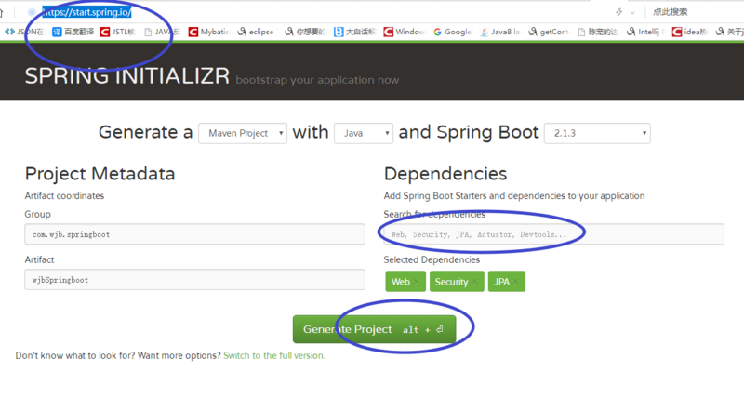Open the Mybatis bookmark
Screen dimensions: 744x398
[208, 32]
